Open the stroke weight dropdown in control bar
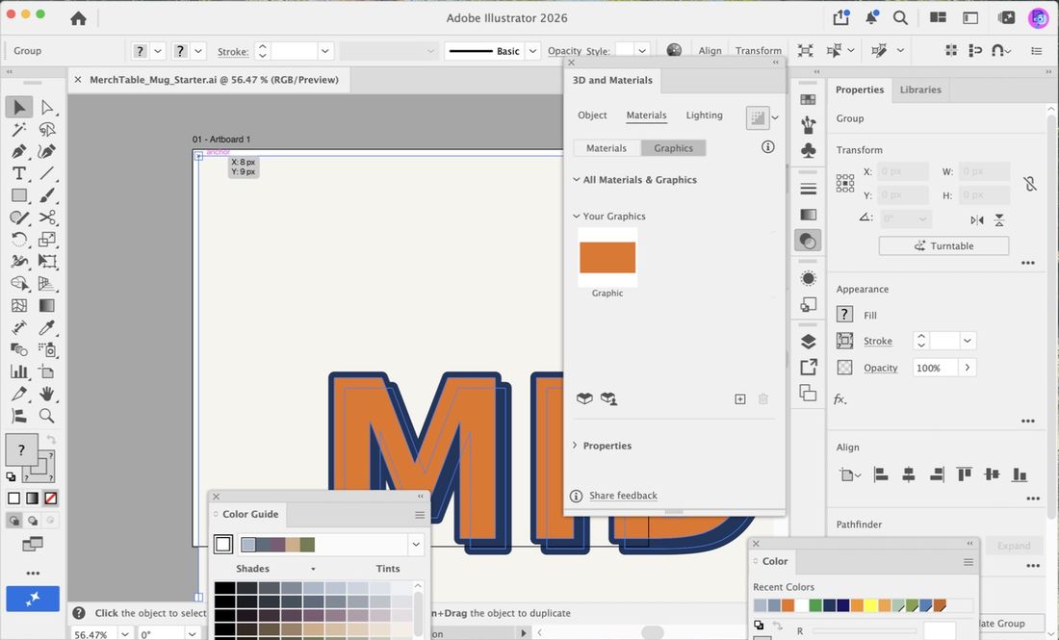Image resolution: width=1059 pixels, height=640 pixels. pyautogui.click(x=324, y=51)
